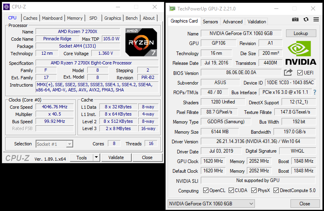Click the BIOS share/export arrow icon
This screenshot has height=211, width=324.
click(288, 72)
